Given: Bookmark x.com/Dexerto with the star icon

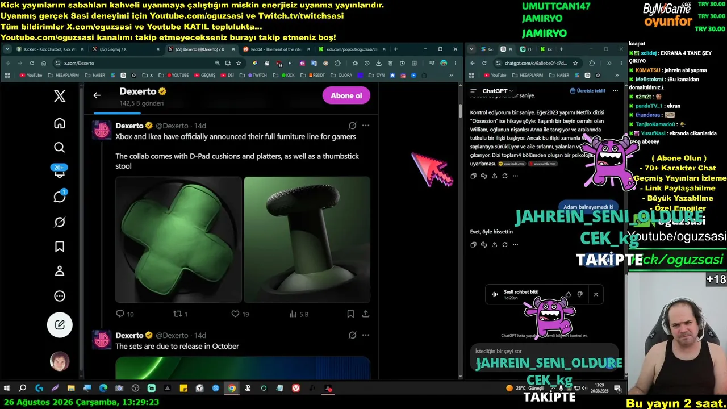Looking at the screenshot, I should (x=239, y=63).
